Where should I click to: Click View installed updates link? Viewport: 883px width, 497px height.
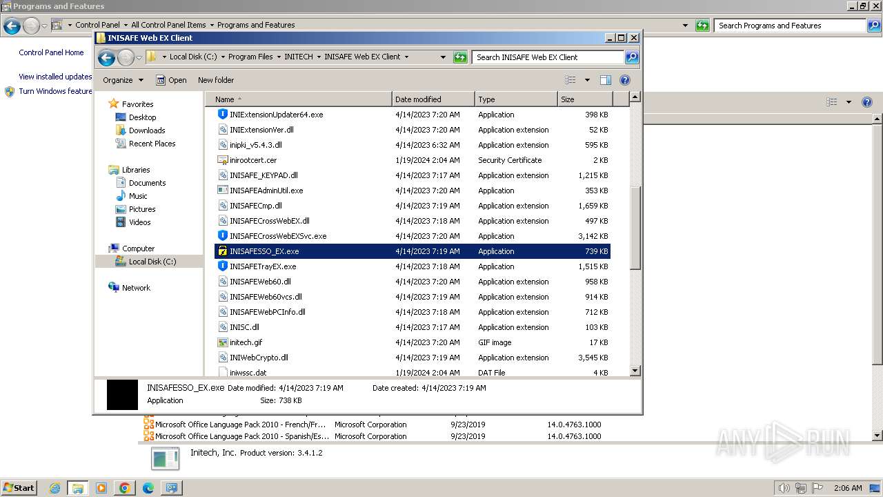55,77
